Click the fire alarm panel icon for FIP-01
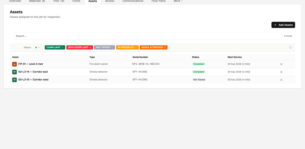Viewport: 305px width, 149px height. click(x=14, y=64)
